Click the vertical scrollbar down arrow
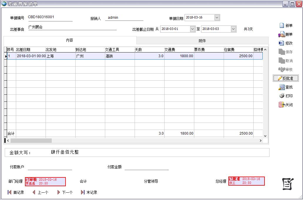The width and height of the screenshot is (303, 200). [265, 136]
